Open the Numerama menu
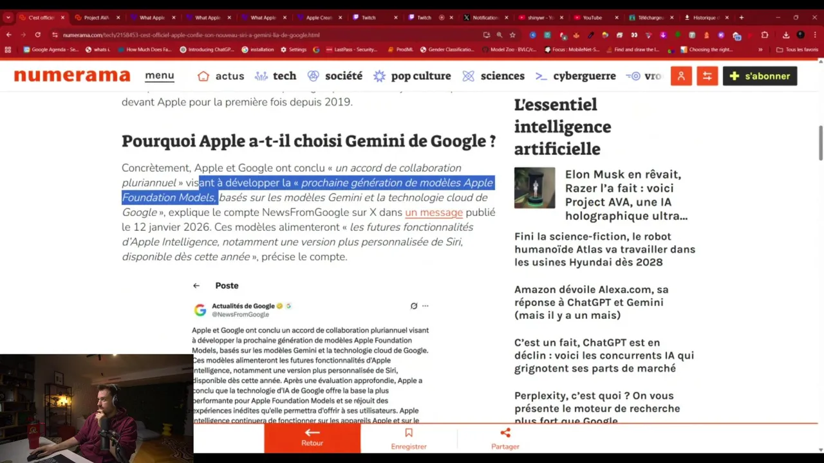The image size is (824, 463). click(160, 76)
